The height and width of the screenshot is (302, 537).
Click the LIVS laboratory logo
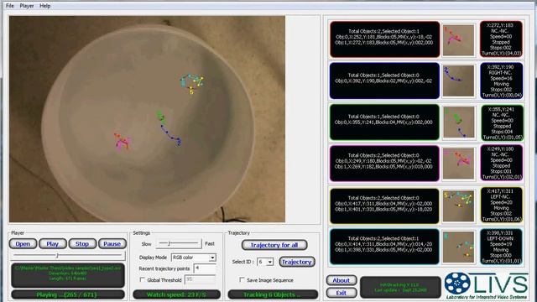[x=487, y=286]
